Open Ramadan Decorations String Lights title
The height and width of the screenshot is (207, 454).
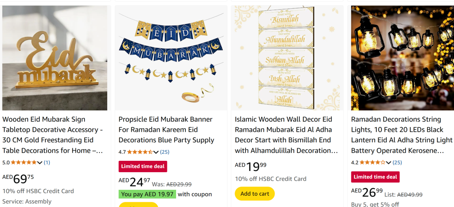click(x=401, y=135)
